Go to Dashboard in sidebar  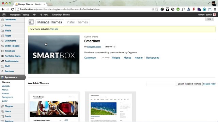click(x=11, y=20)
